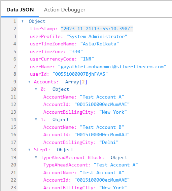Screen dimensions: 172x191
Task: Click the Array[2] type label
Action: click(76, 82)
